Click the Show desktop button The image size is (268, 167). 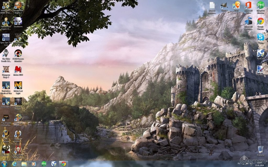[x=267, y=164]
